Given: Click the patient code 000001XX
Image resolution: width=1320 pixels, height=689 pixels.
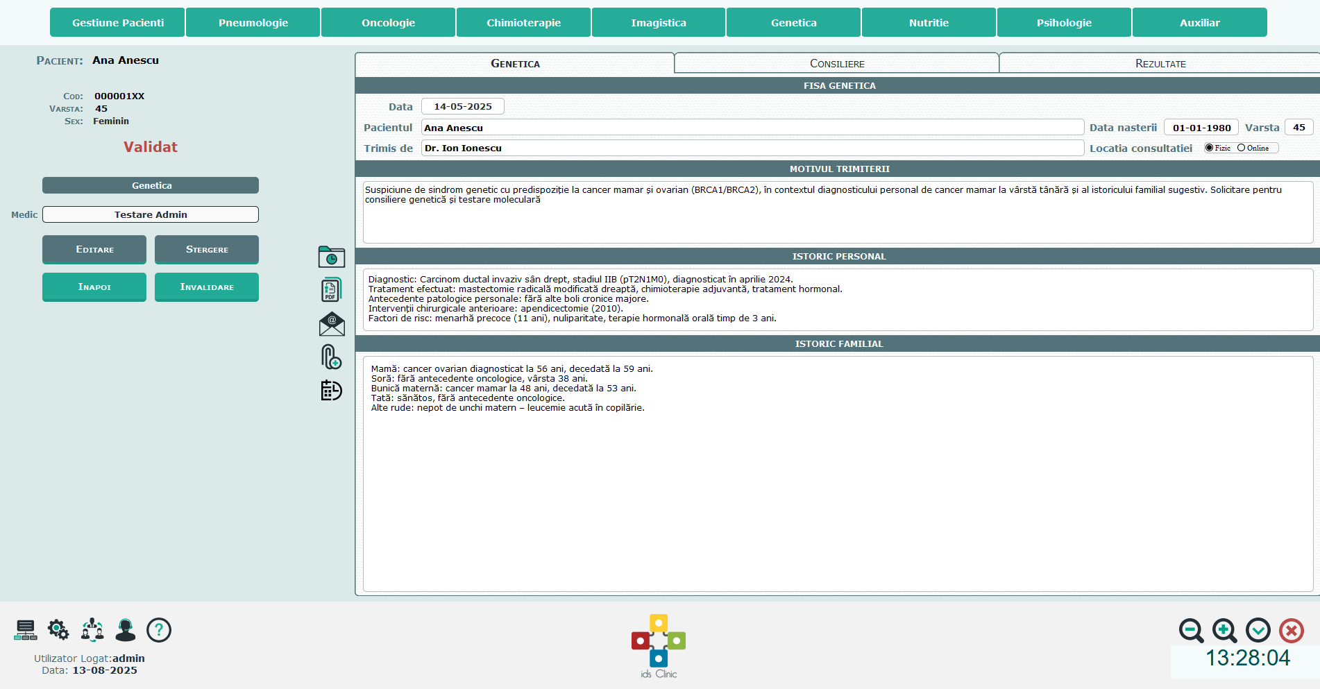Looking at the screenshot, I should pos(119,96).
